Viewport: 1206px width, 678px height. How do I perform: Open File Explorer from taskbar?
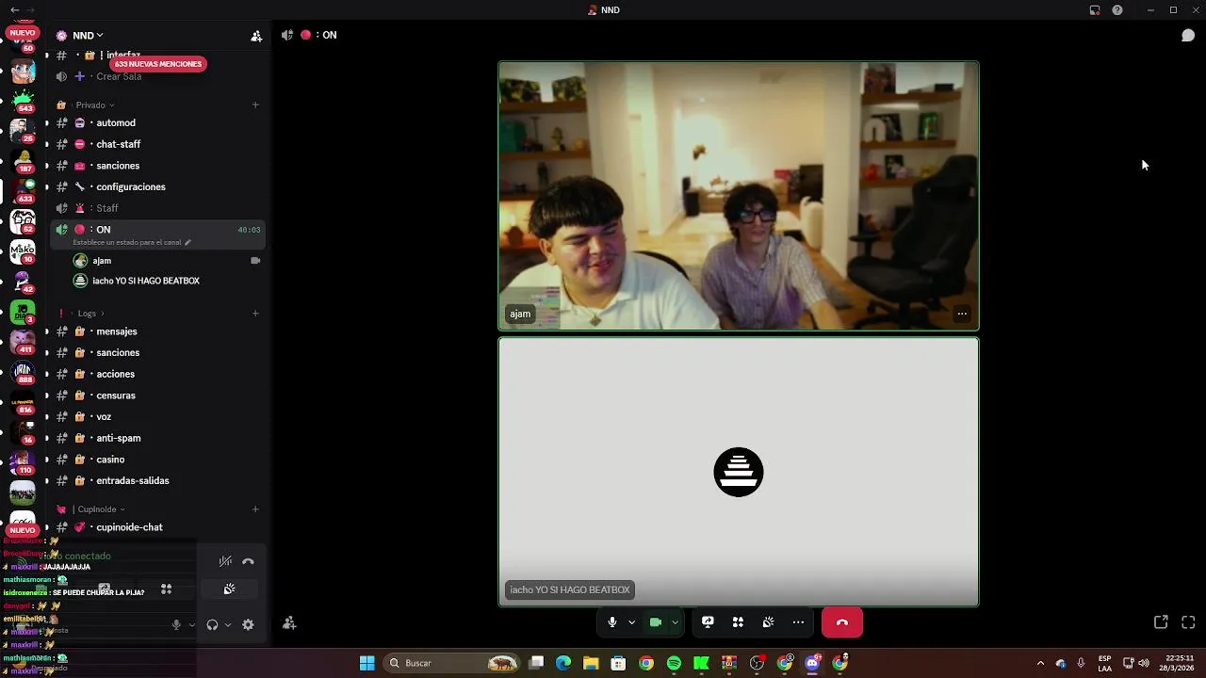591,664
